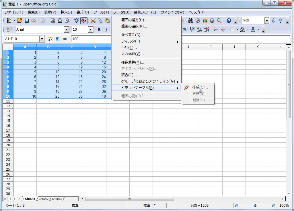The image size is (294, 211).
Task: Open the Arial font name dropdown
Action: [66, 29]
